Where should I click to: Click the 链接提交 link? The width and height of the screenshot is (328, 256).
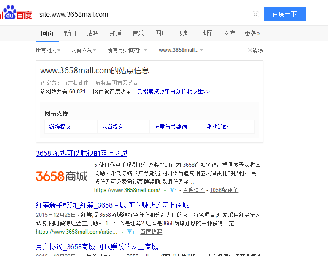point(60,127)
